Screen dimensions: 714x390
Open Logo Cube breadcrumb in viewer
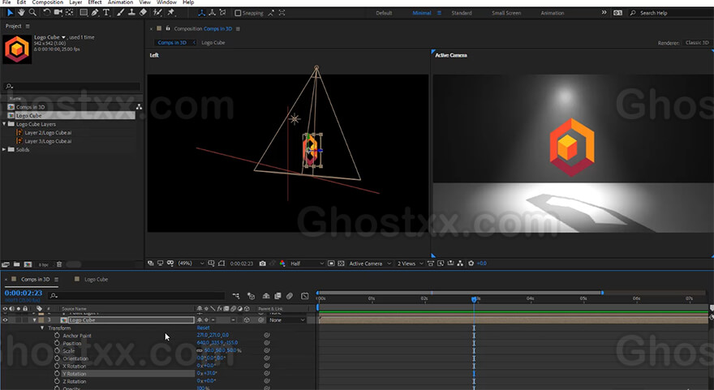[x=213, y=43]
